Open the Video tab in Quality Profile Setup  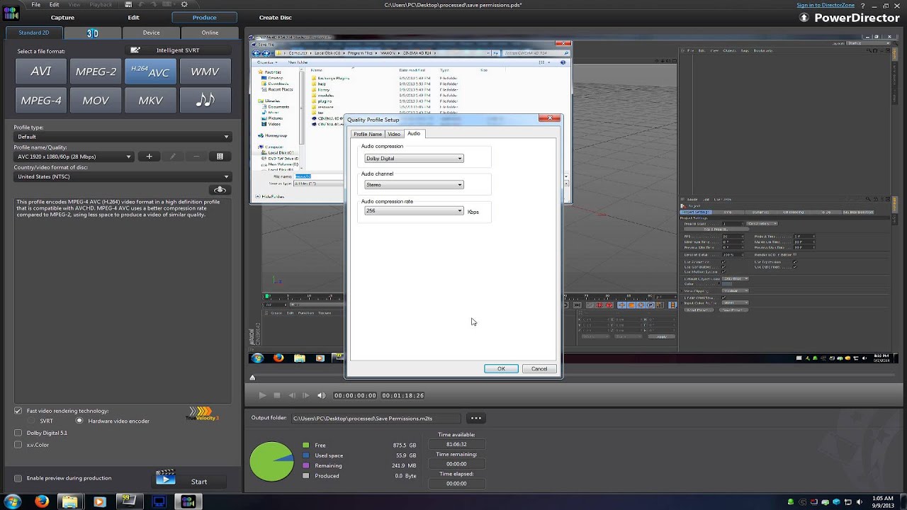[x=394, y=134]
